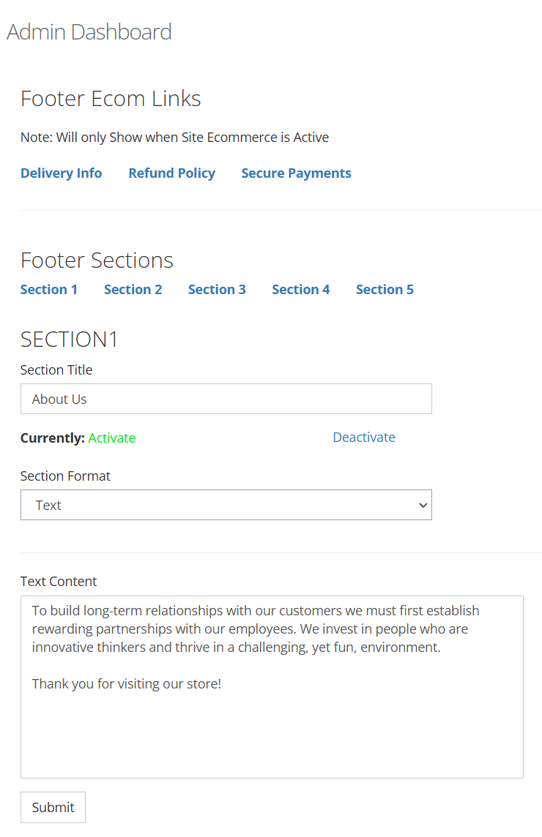The height and width of the screenshot is (837, 542).
Task: Click the Section Format label
Action: coord(65,476)
